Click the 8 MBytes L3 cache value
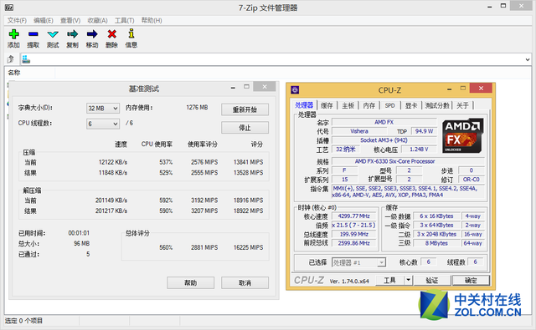This screenshot has height=330, width=536. (436, 243)
